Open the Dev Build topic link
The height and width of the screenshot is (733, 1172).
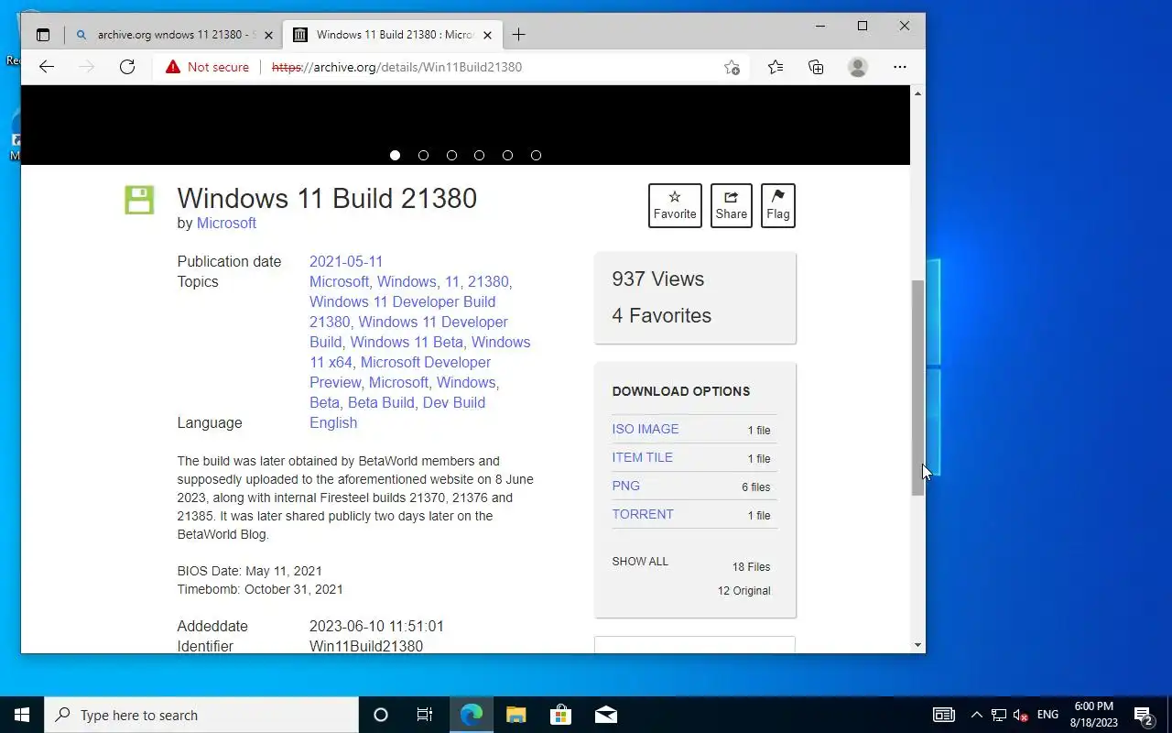pos(454,402)
